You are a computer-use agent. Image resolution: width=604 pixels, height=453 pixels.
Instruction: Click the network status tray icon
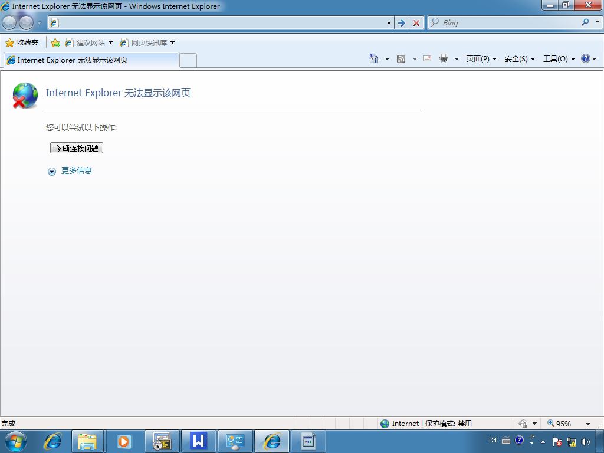coord(572,442)
